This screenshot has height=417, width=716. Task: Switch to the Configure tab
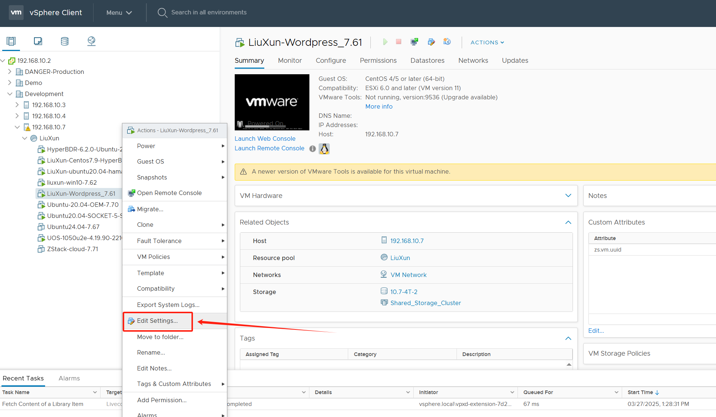331,61
